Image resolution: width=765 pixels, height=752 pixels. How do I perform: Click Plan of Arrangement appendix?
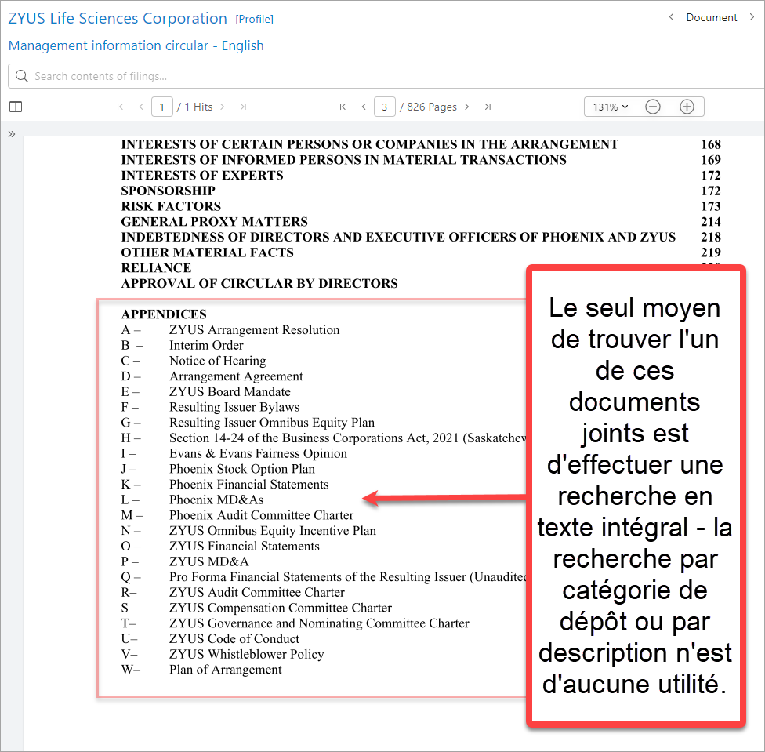point(226,670)
